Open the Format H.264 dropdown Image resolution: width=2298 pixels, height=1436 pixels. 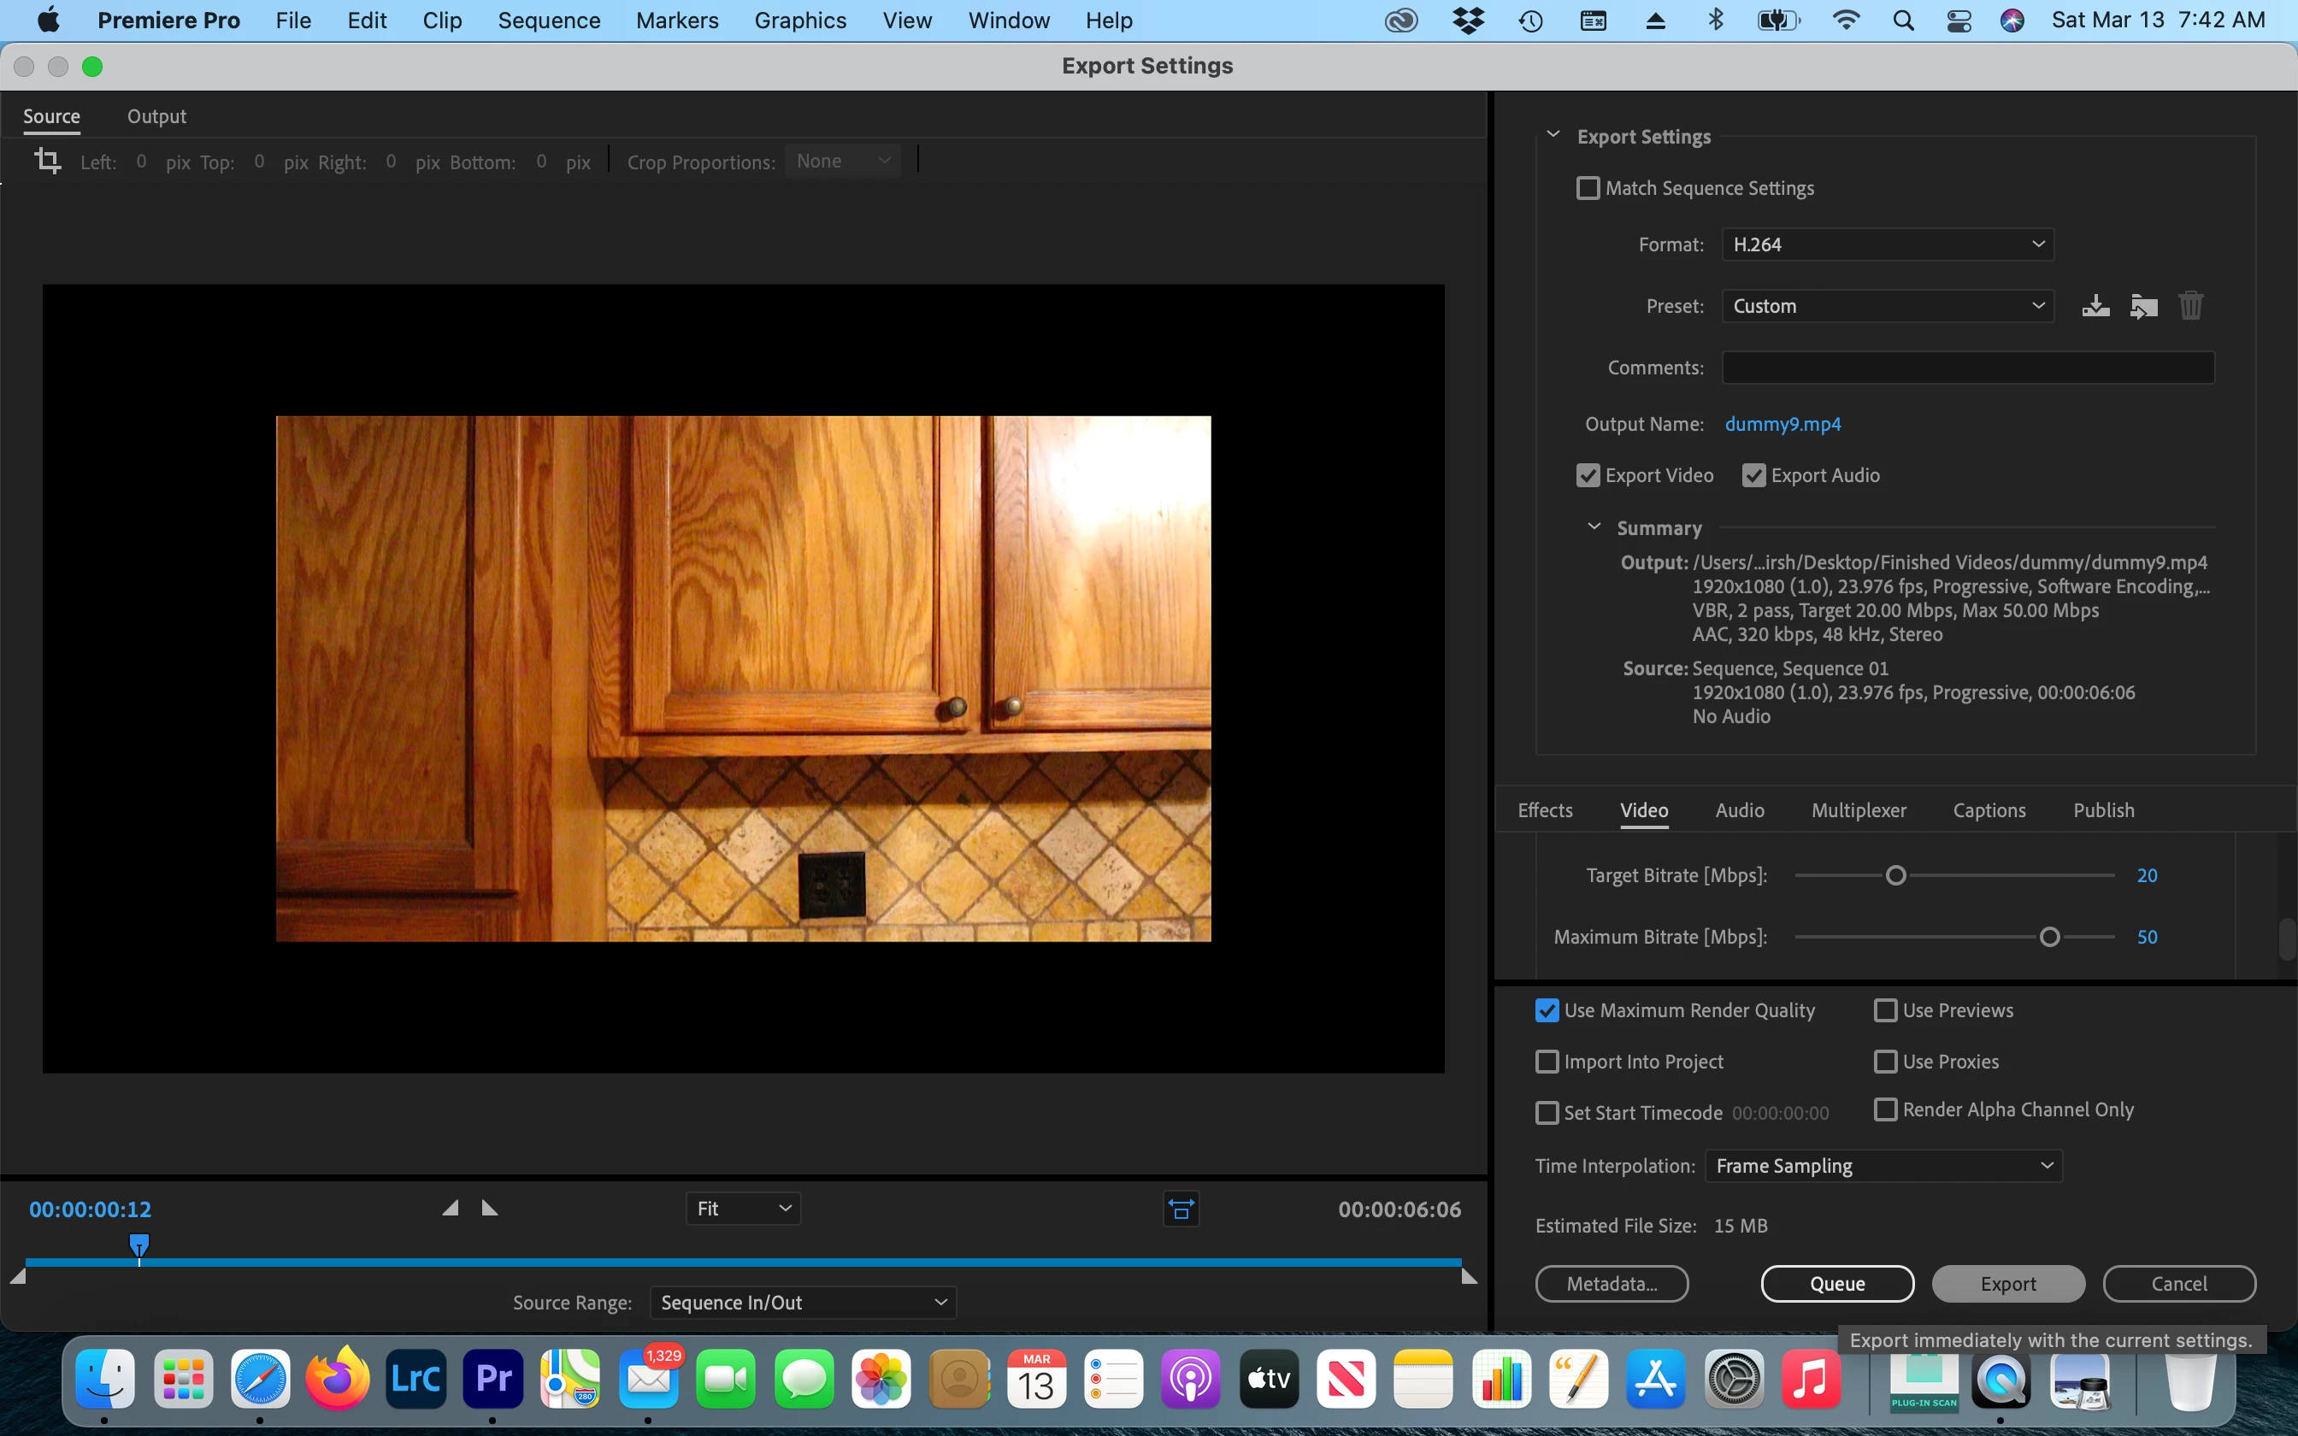[1887, 244]
